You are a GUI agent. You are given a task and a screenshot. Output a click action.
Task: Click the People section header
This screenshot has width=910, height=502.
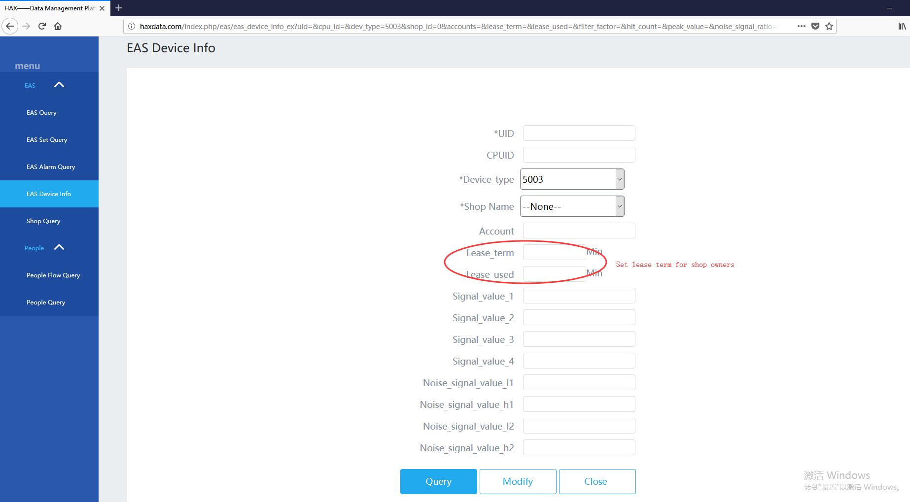tap(35, 248)
